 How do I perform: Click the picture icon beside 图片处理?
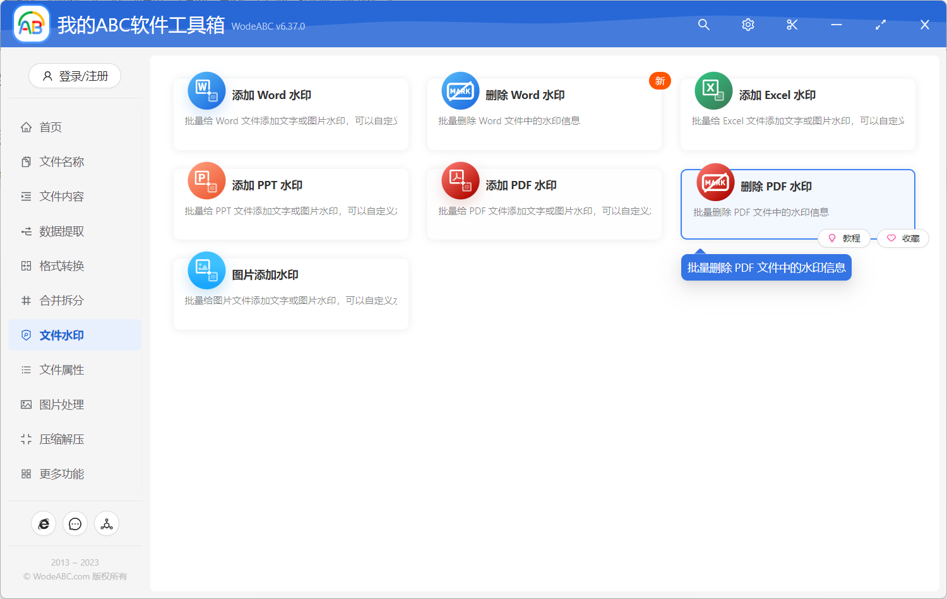(26, 405)
